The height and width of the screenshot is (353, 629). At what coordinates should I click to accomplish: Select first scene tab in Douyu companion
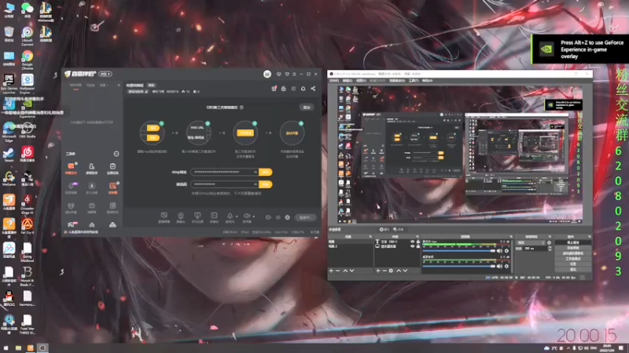click(x=75, y=85)
